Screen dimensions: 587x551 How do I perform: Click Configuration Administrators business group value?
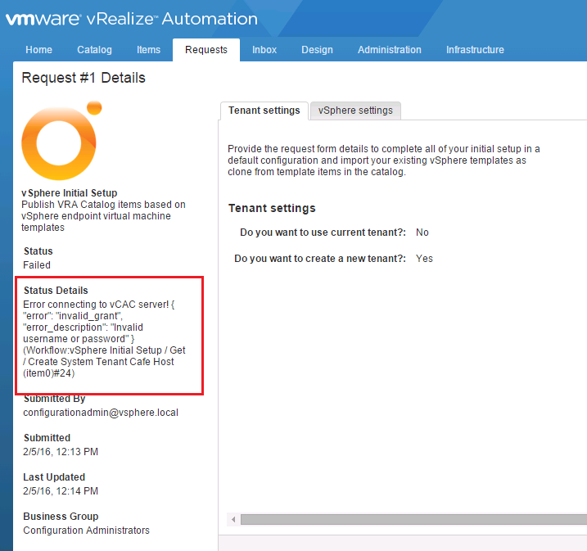(x=86, y=531)
